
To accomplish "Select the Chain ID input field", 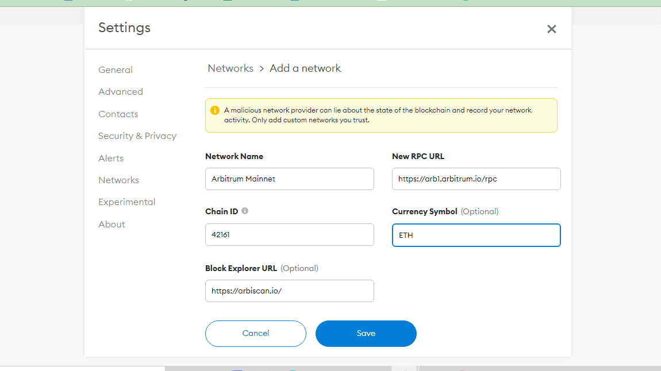I will (x=290, y=234).
